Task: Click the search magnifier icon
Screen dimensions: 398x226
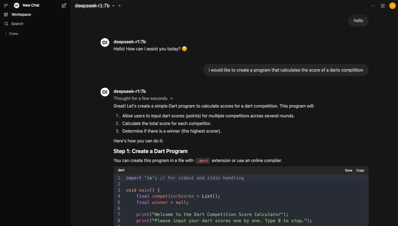Action: click(x=6, y=24)
